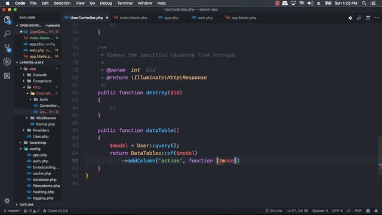Click the eject icon in menu bar
The image size is (382, 215).
(x=318, y=3)
